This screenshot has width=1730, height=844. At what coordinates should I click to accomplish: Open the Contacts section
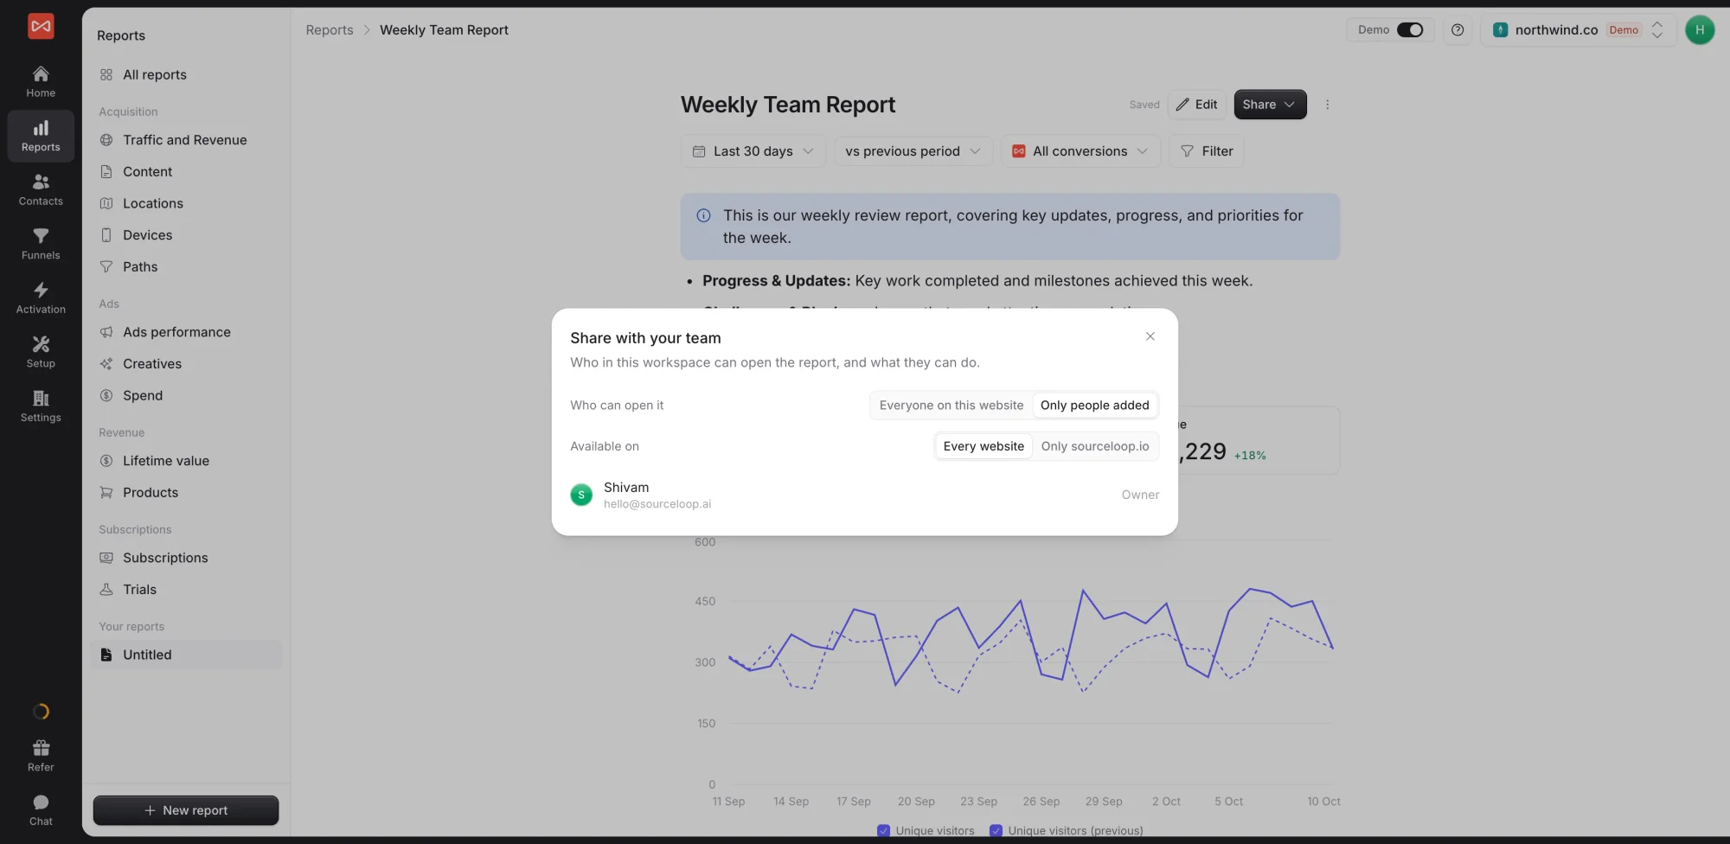click(41, 190)
